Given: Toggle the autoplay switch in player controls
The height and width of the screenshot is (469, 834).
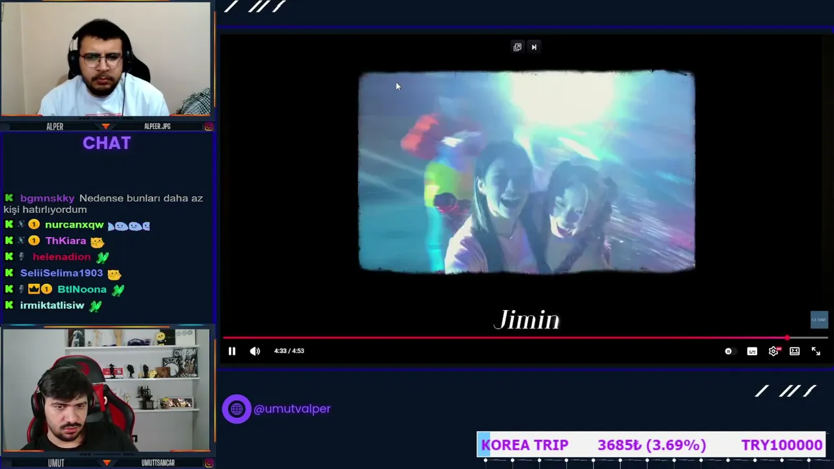Looking at the screenshot, I should tap(728, 351).
